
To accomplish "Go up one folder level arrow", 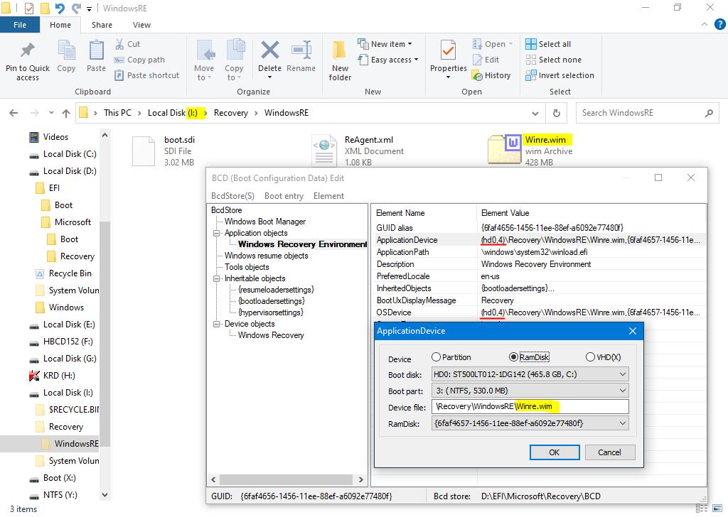I will (x=66, y=113).
